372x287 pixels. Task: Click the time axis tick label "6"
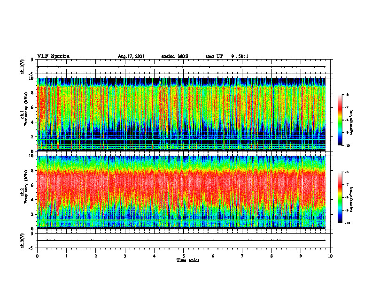point(213,256)
